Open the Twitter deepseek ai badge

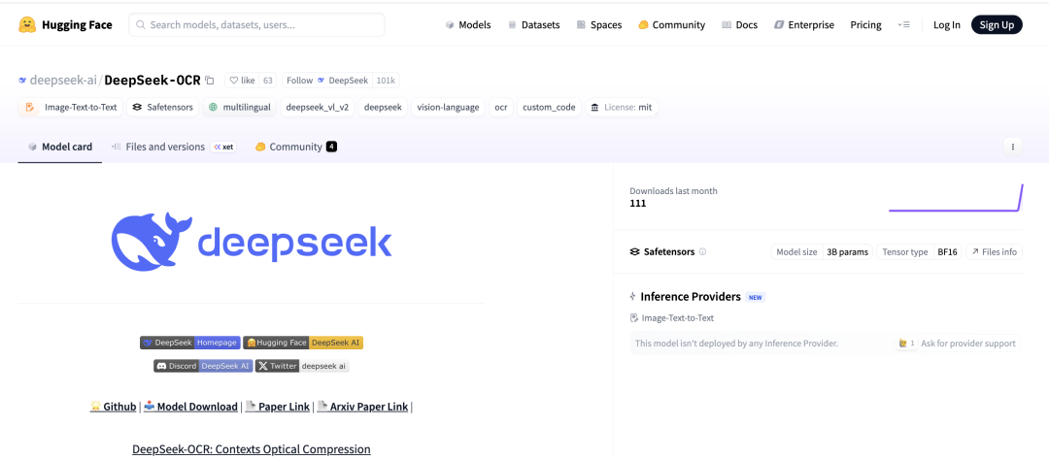(x=302, y=366)
